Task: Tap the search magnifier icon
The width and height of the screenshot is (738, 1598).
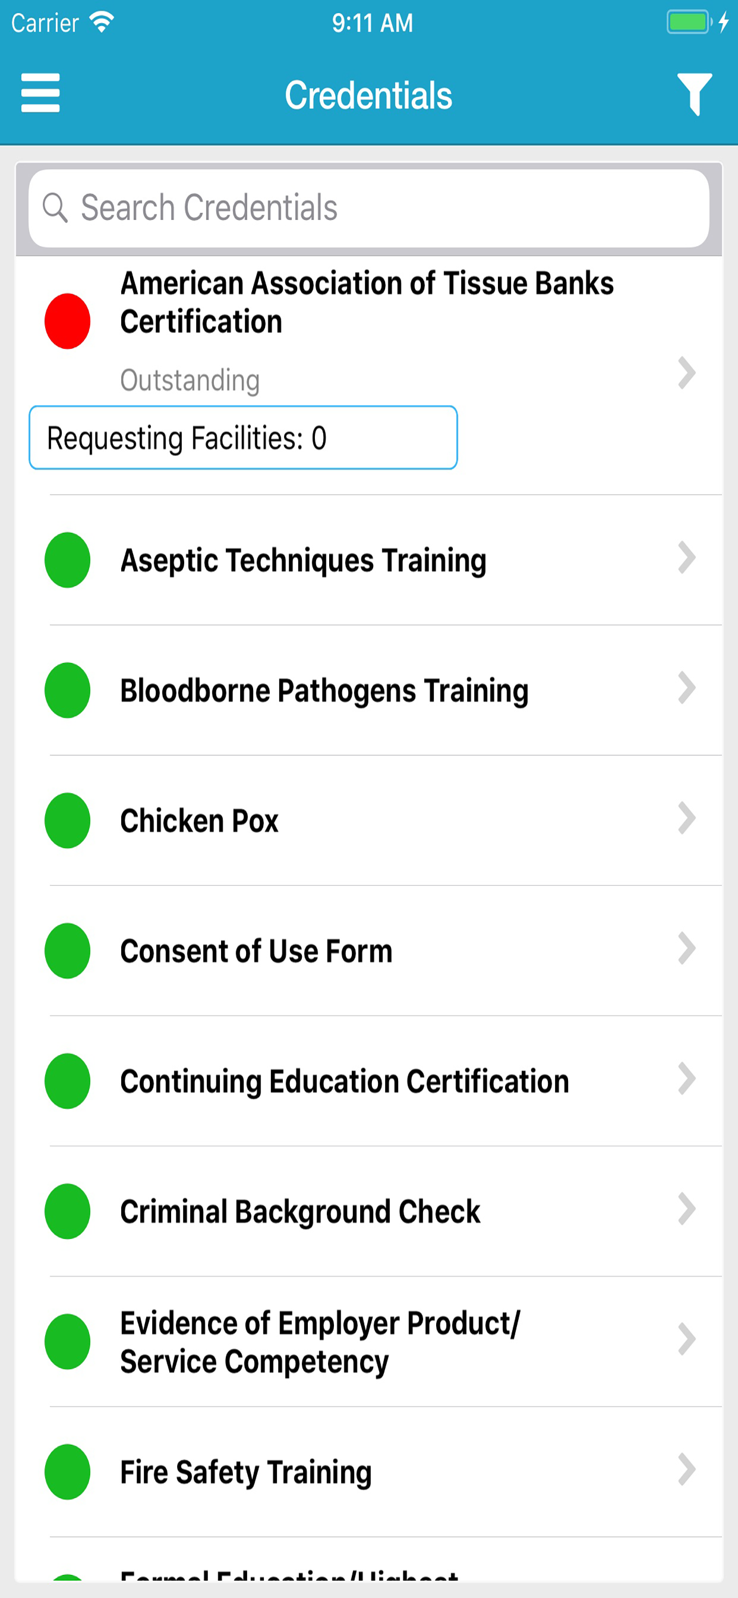Action: pos(55,207)
